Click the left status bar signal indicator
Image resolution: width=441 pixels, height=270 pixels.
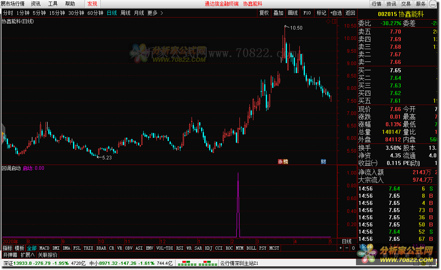pos(187,263)
